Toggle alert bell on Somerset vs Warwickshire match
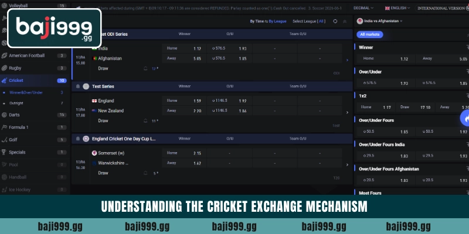469x234 pixels. point(145,173)
